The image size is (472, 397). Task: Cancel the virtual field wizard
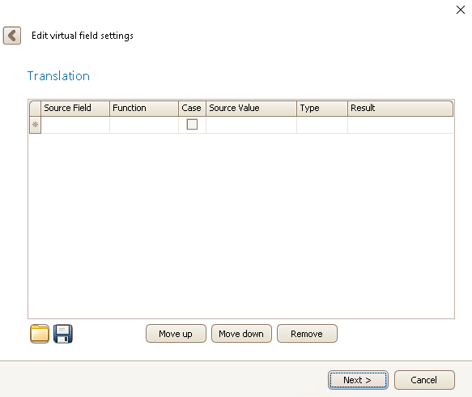[x=424, y=380]
